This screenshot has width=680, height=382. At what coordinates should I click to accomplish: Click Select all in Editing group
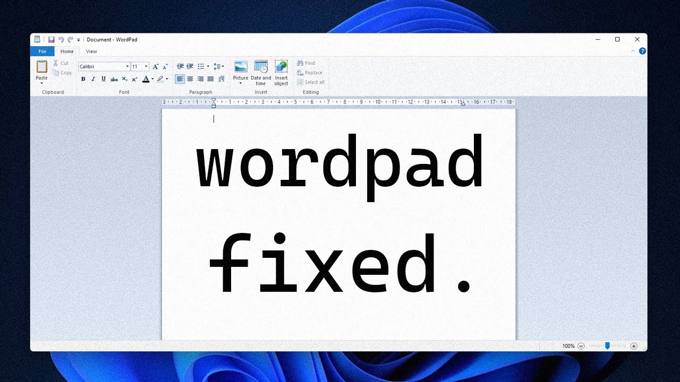pyautogui.click(x=311, y=82)
